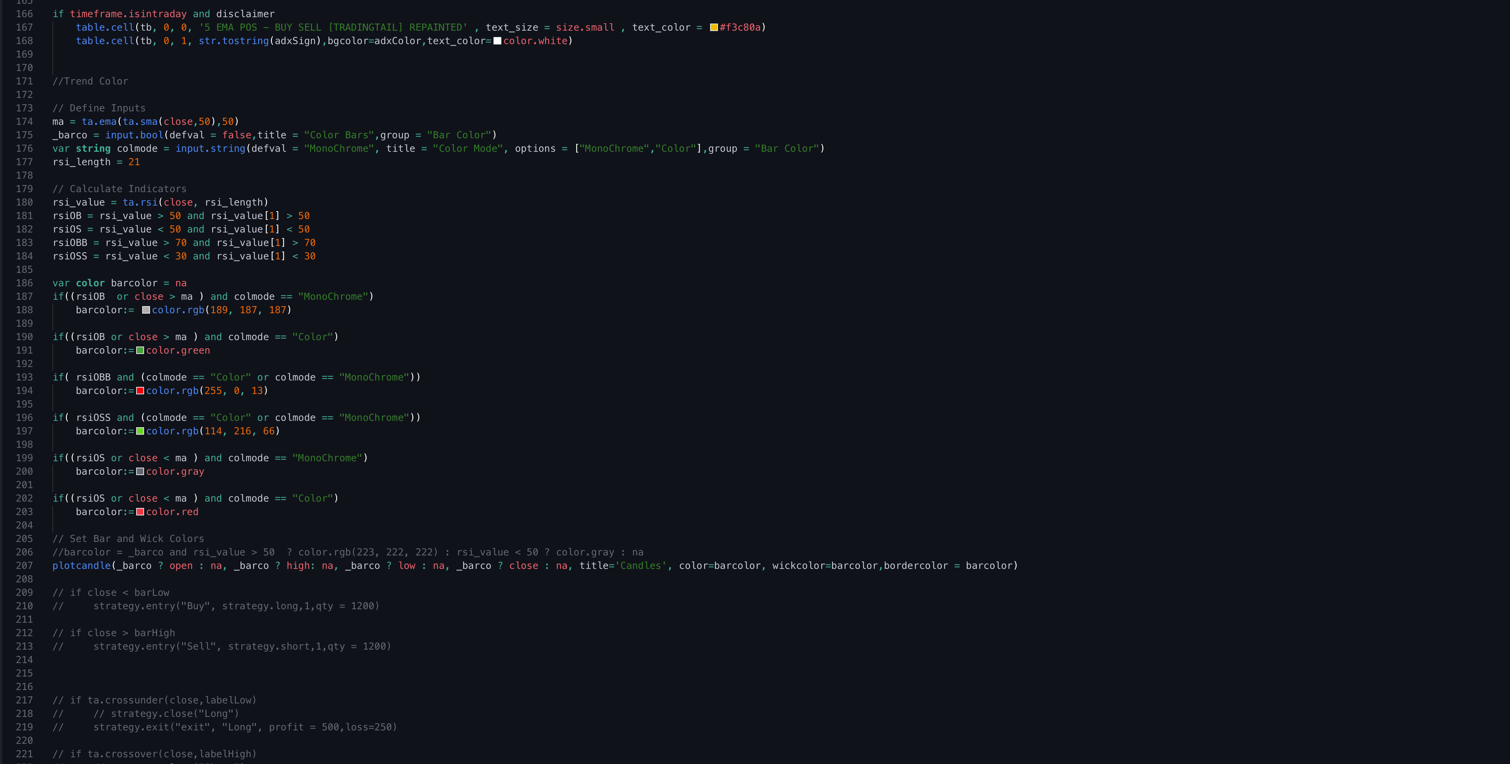Click 'var color barcolor = na' line

pos(120,283)
